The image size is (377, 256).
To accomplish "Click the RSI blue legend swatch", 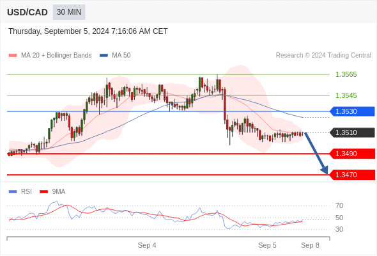I will click(x=13, y=192).
